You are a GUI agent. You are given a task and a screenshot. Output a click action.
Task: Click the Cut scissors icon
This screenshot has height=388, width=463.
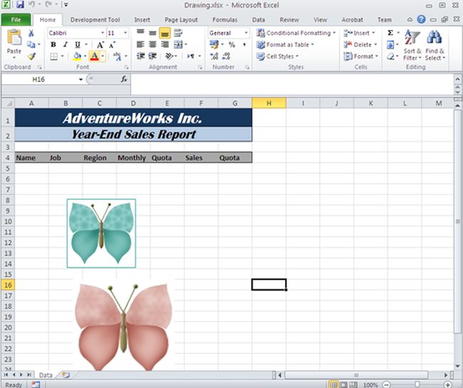31,33
